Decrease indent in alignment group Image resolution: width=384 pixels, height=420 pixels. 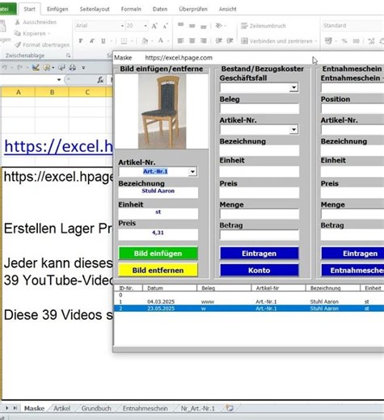[219, 40]
